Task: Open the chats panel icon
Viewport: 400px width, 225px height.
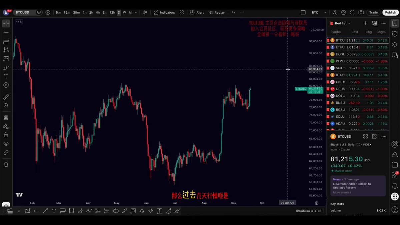Action: 395,55
